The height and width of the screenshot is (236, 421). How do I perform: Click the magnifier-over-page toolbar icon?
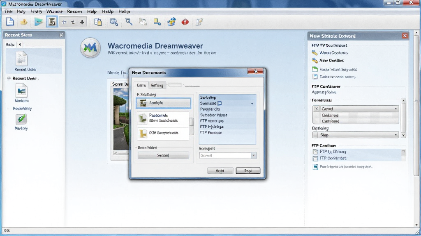click(114, 22)
